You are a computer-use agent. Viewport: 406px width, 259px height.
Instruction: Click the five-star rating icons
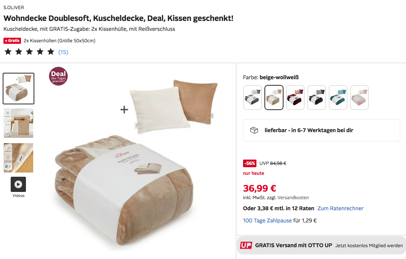[x=29, y=52]
